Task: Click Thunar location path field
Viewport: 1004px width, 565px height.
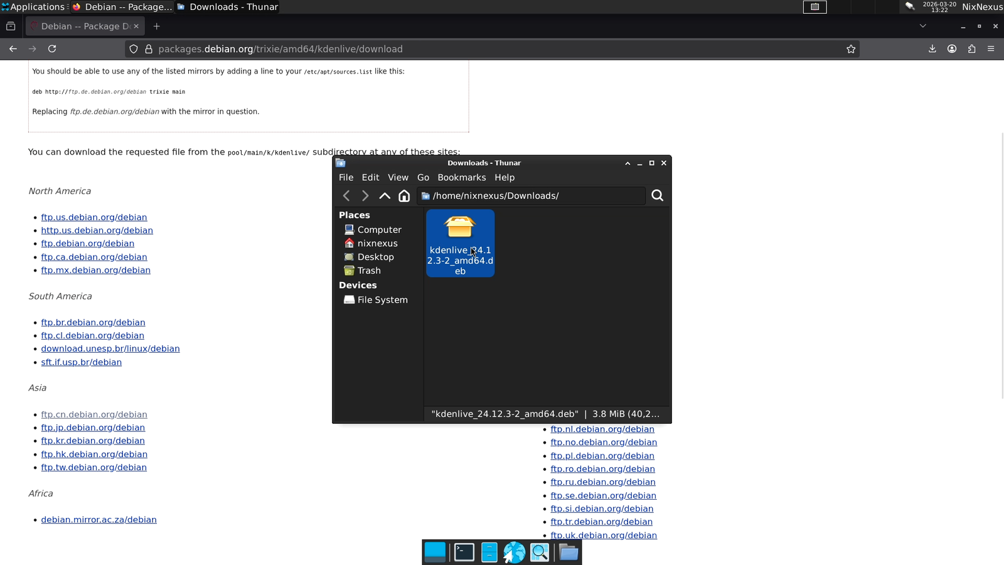Action: pos(531,196)
